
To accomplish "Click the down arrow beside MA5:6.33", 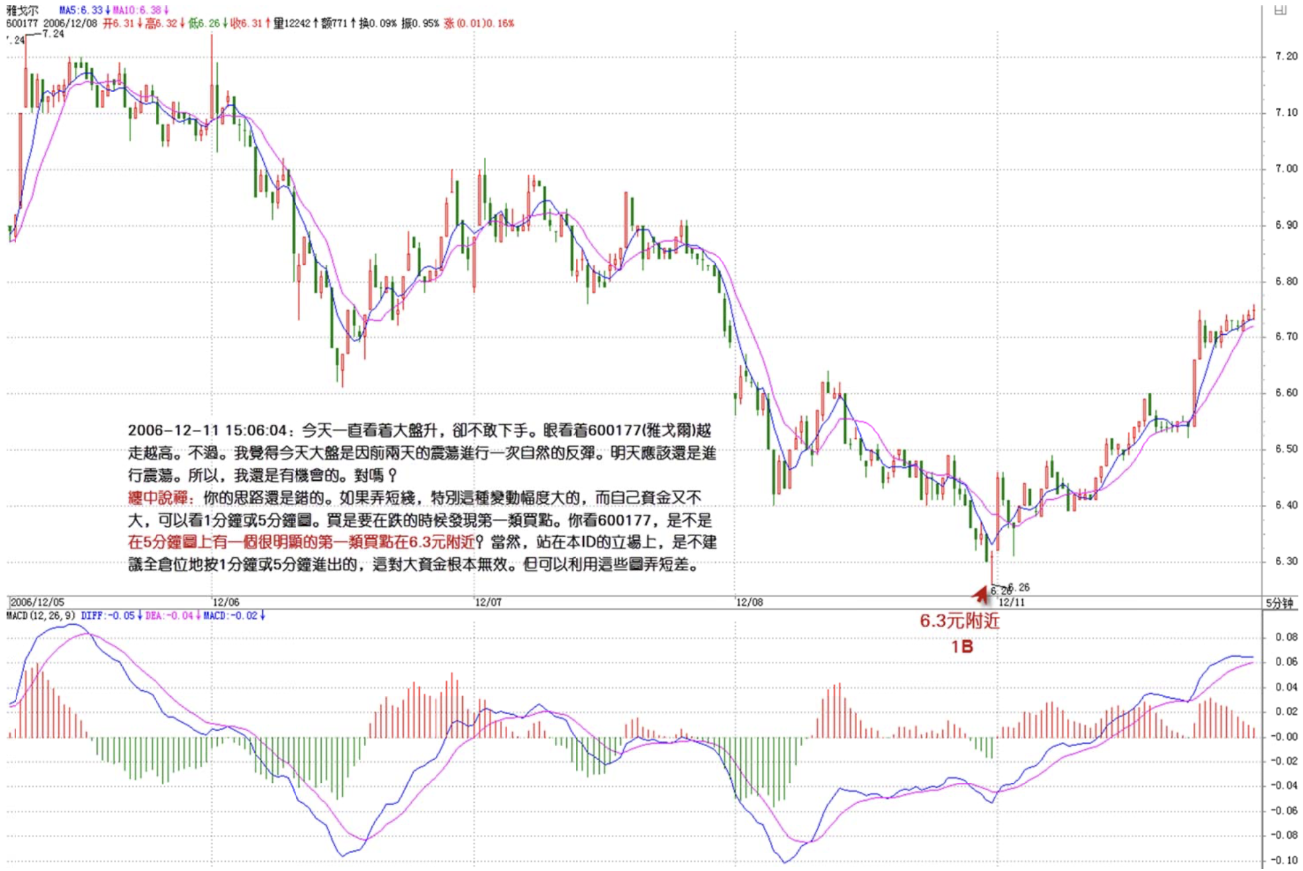I will point(108,10).
